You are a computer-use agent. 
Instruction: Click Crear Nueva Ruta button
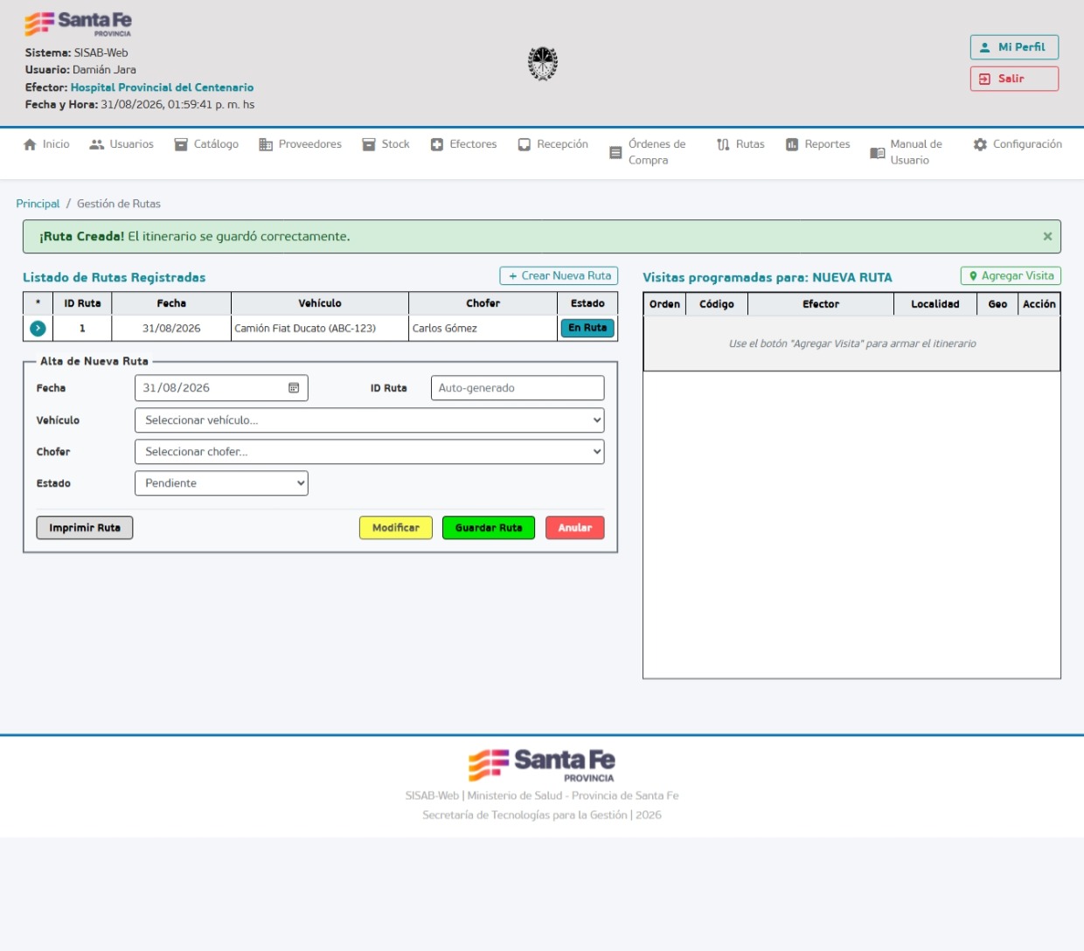[x=559, y=276]
